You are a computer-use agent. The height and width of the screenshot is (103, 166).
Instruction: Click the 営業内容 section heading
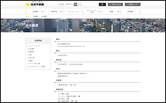coord(60,89)
